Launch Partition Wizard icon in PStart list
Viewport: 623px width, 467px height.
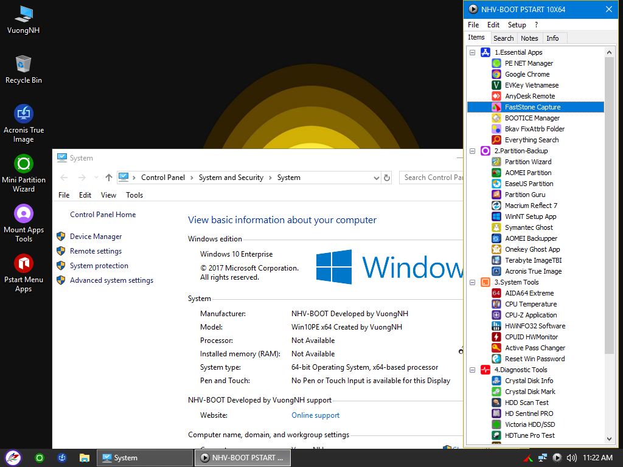coord(496,162)
